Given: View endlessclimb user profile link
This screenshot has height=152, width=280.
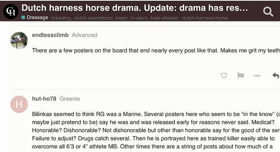Looking at the screenshot, I should tap(50, 35).
